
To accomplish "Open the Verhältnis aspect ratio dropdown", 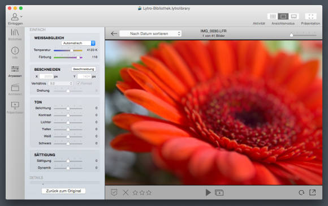I will [61, 83].
